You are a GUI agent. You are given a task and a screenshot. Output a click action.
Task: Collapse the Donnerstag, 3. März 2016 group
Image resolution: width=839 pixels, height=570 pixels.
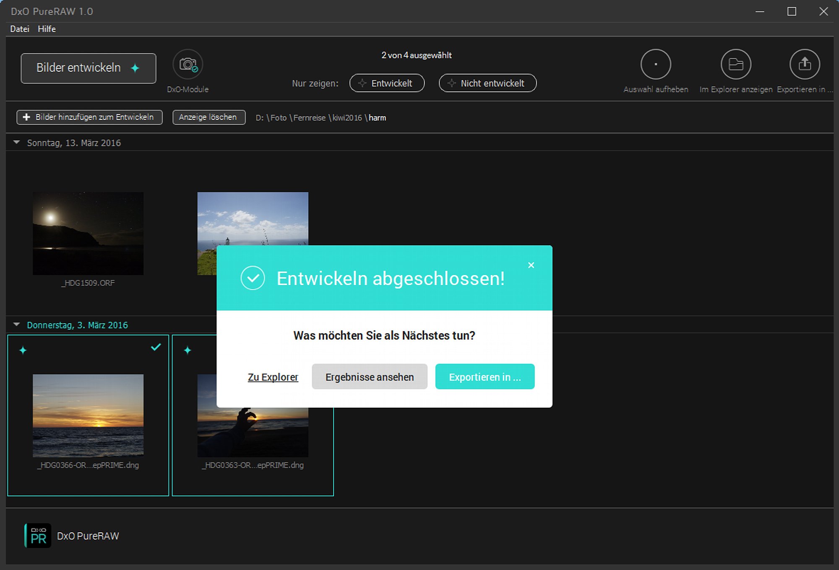point(17,325)
